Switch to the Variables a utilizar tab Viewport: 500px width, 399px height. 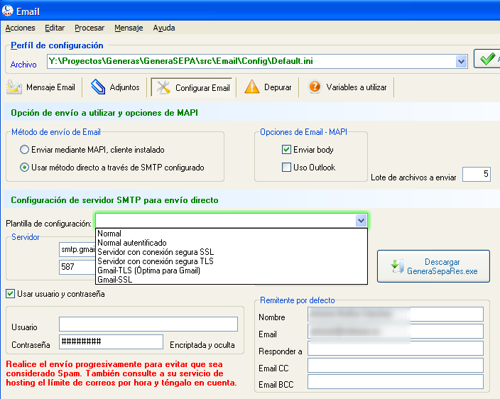pos(347,87)
